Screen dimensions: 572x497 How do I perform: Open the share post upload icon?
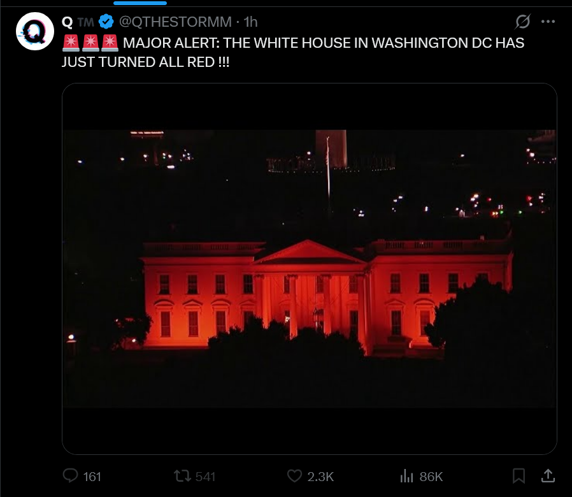pos(548,475)
